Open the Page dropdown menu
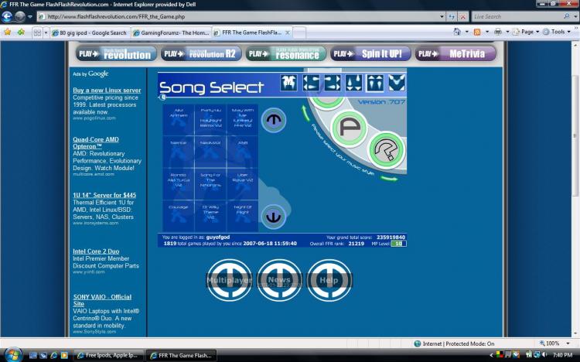580x362 pixels. tap(527, 32)
